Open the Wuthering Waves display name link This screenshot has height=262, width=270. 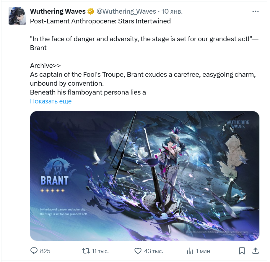(58, 11)
